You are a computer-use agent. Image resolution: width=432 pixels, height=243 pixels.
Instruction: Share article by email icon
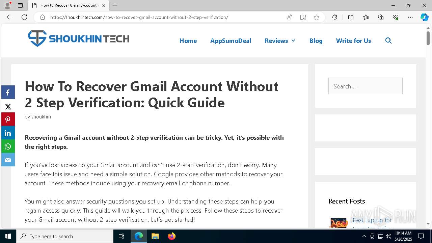(8, 160)
